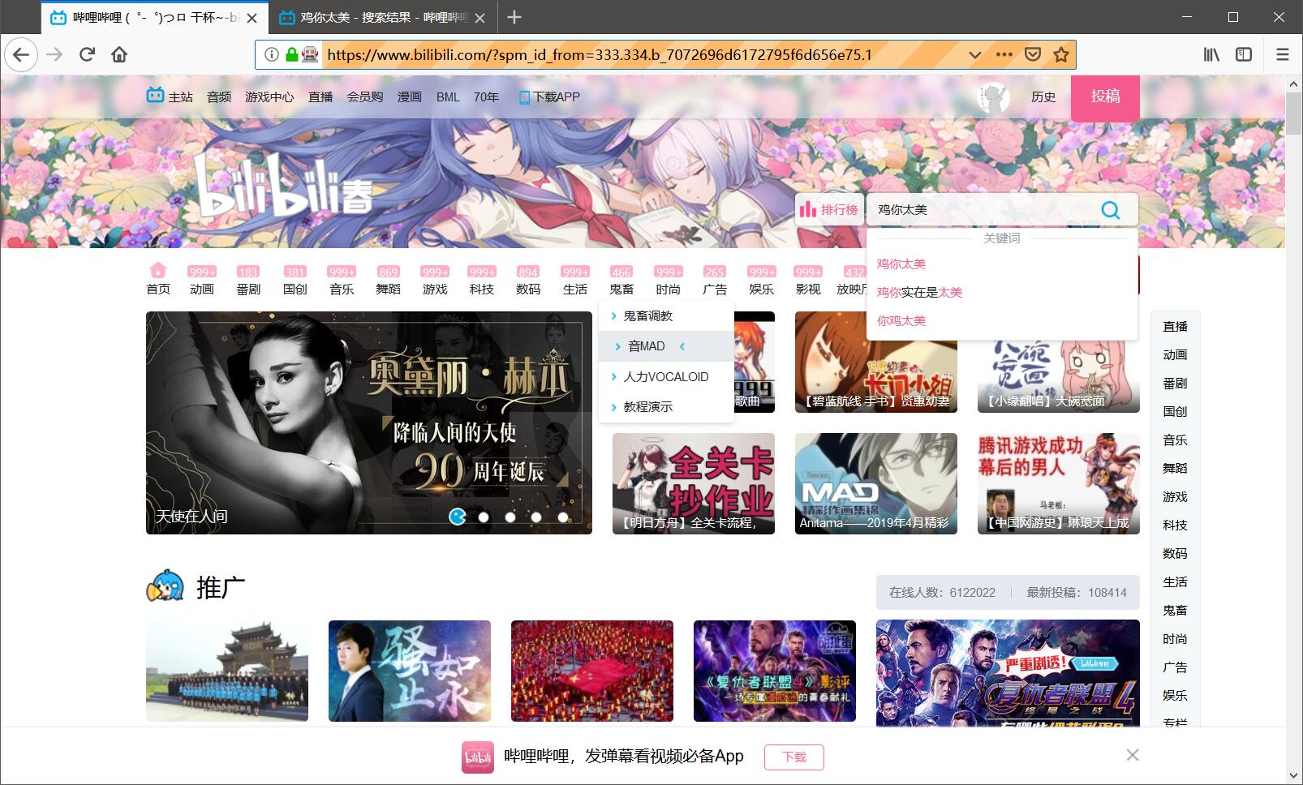Click the pink 投稿 button
Image resolution: width=1303 pixels, height=785 pixels.
tap(1104, 97)
